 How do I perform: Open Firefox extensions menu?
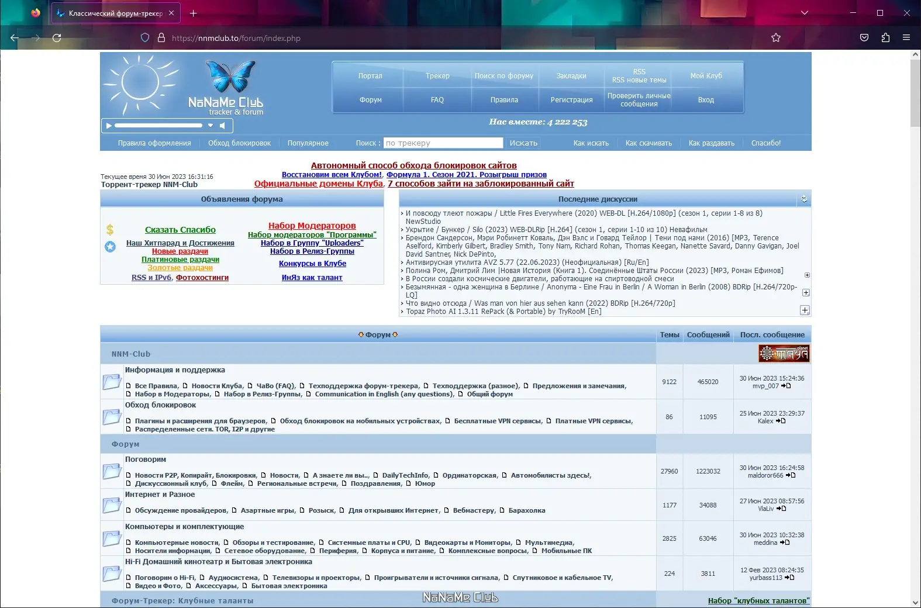(x=885, y=38)
